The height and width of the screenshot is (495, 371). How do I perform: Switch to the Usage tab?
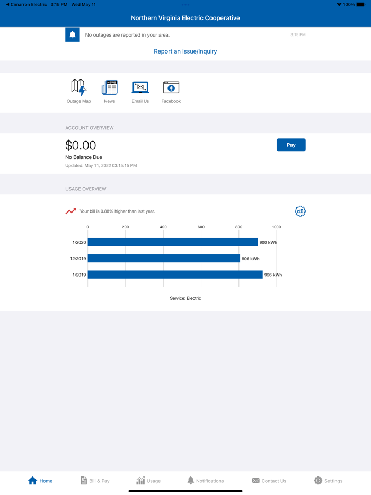(x=148, y=481)
